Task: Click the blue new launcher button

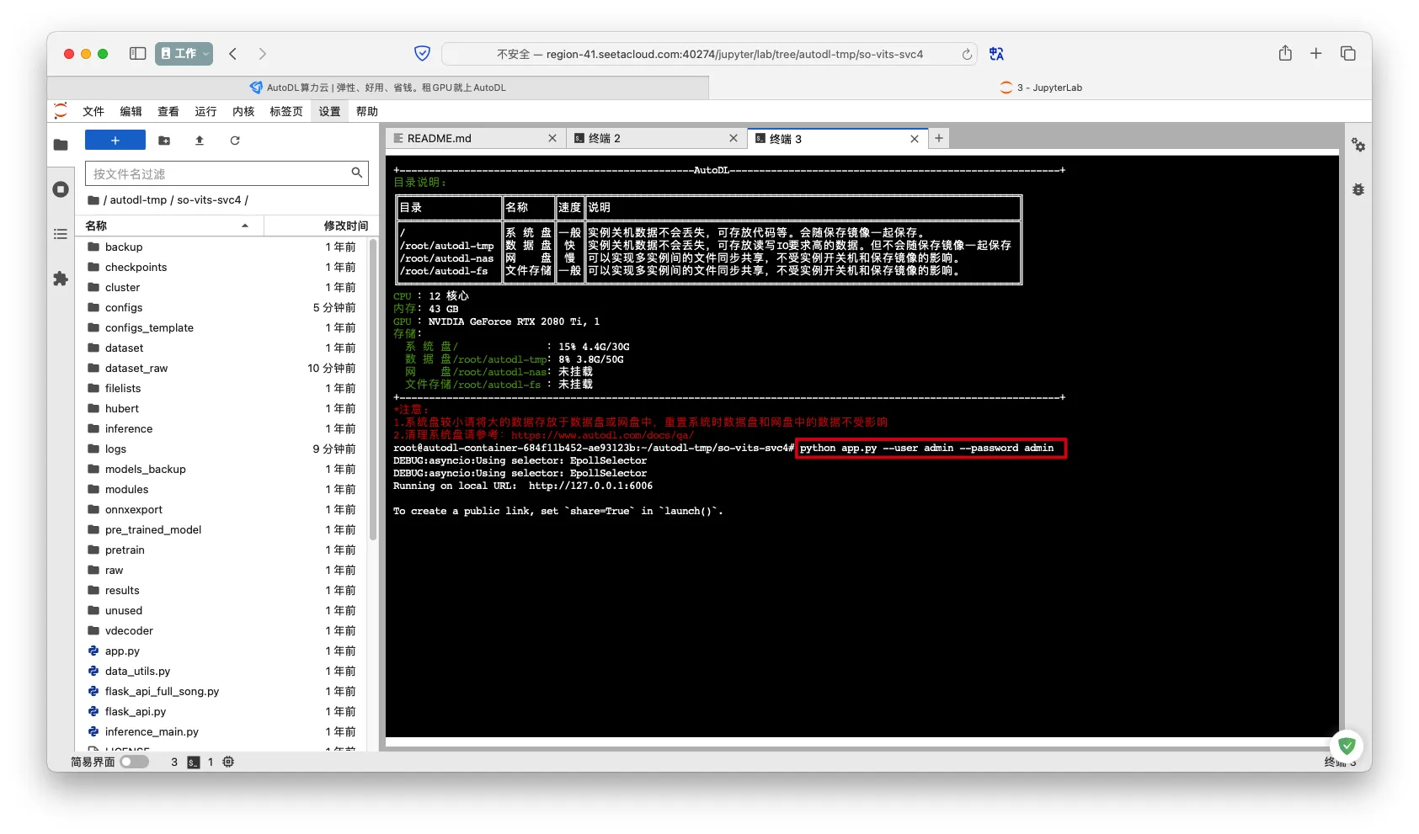Action: coord(115,141)
